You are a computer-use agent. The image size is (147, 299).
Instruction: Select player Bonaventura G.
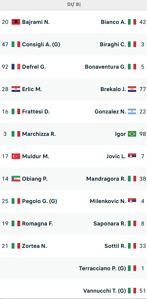pyautogui.click(x=105, y=67)
